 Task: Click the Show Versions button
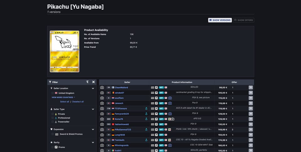pos(220,20)
